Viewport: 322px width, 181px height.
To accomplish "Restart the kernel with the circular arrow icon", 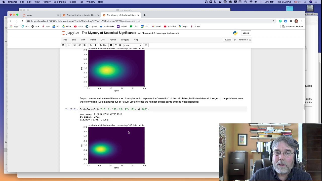I will (x=115, y=45).
